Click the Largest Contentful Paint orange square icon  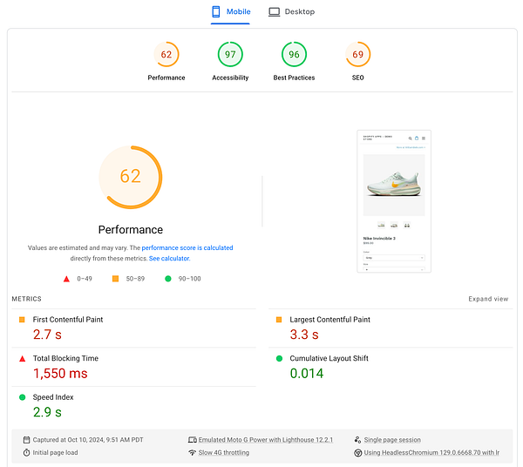[279, 320]
